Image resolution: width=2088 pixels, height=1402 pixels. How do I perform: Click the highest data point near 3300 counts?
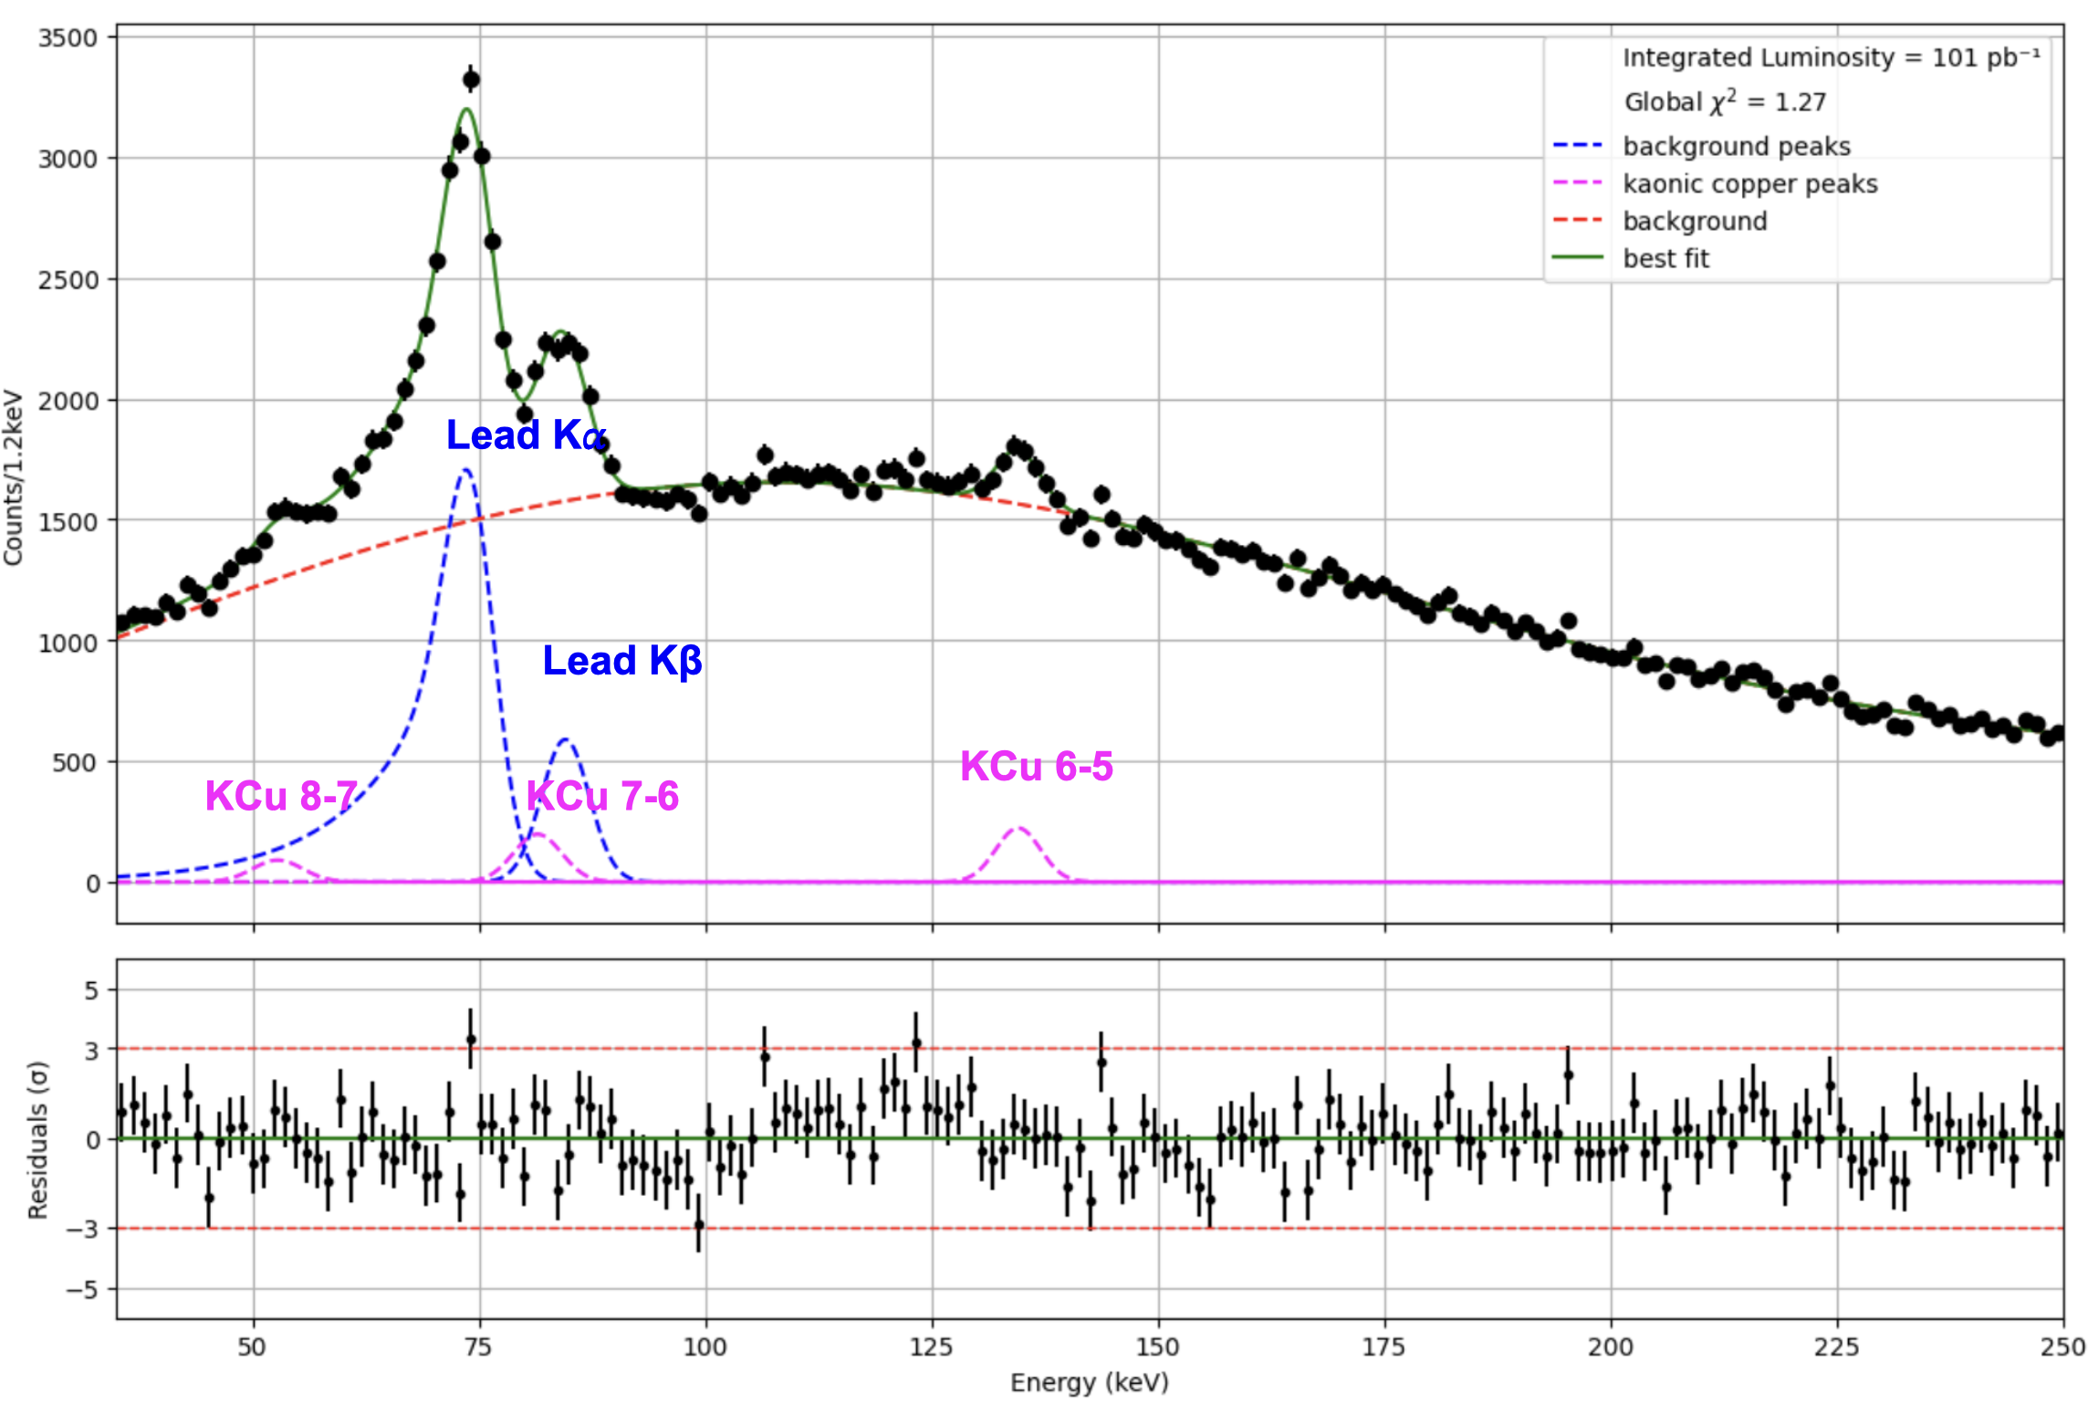pyautogui.click(x=471, y=80)
